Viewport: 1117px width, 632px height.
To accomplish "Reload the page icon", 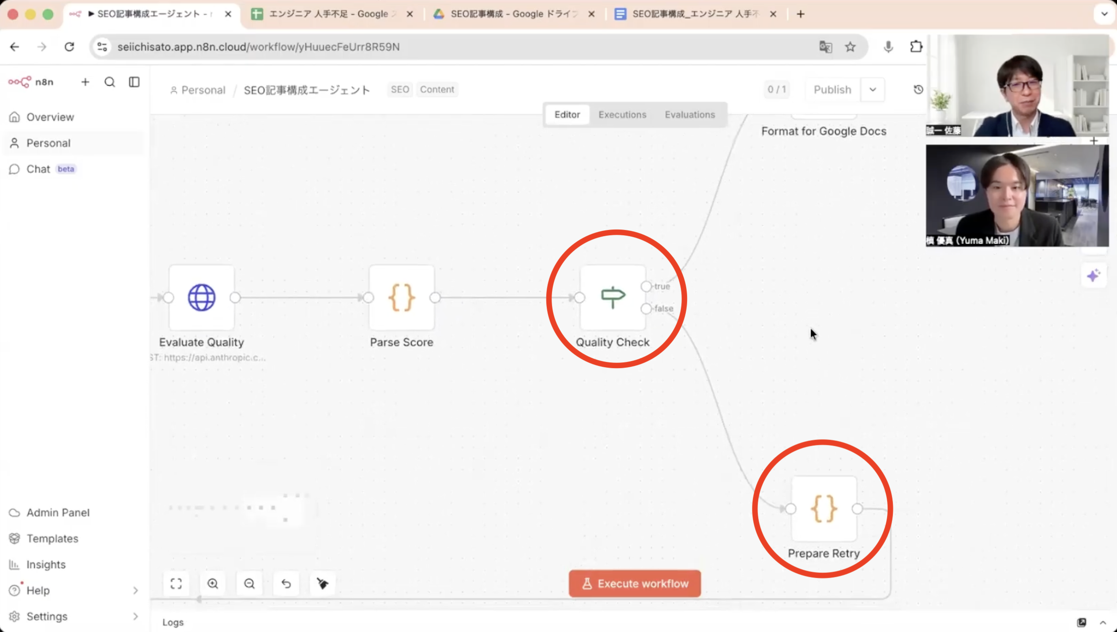I will (x=69, y=47).
